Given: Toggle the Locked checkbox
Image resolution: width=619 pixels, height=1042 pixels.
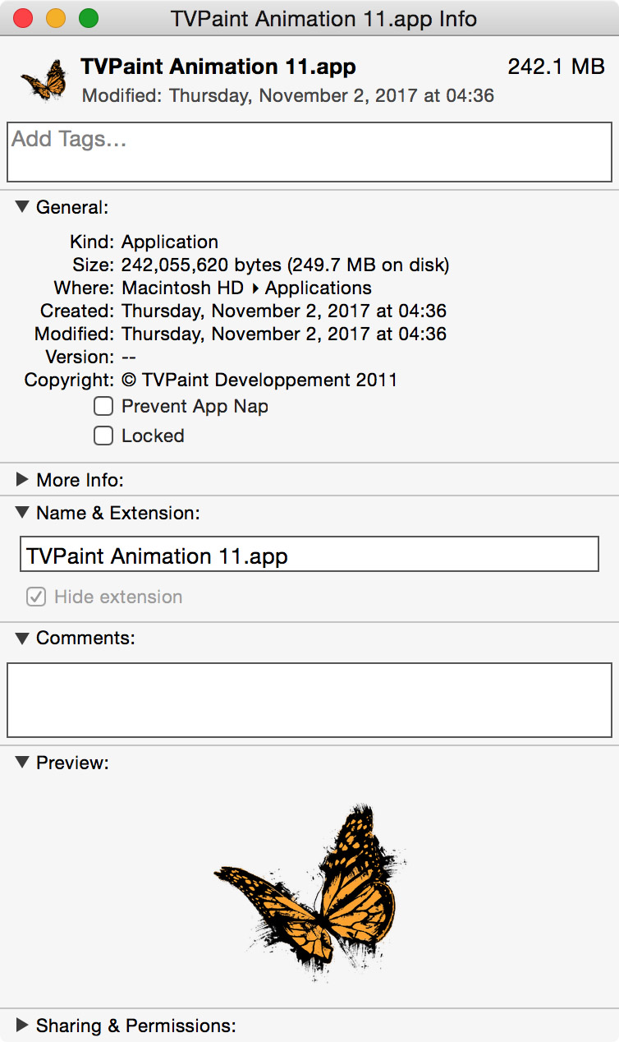Looking at the screenshot, I should click(x=103, y=436).
